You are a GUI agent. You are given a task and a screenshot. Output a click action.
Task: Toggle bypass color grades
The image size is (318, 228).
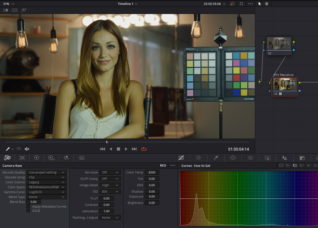click(232, 4)
